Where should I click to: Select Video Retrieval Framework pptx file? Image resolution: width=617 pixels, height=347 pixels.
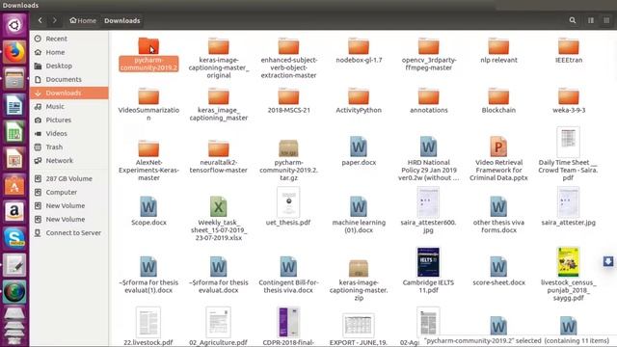(x=498, y=159)
